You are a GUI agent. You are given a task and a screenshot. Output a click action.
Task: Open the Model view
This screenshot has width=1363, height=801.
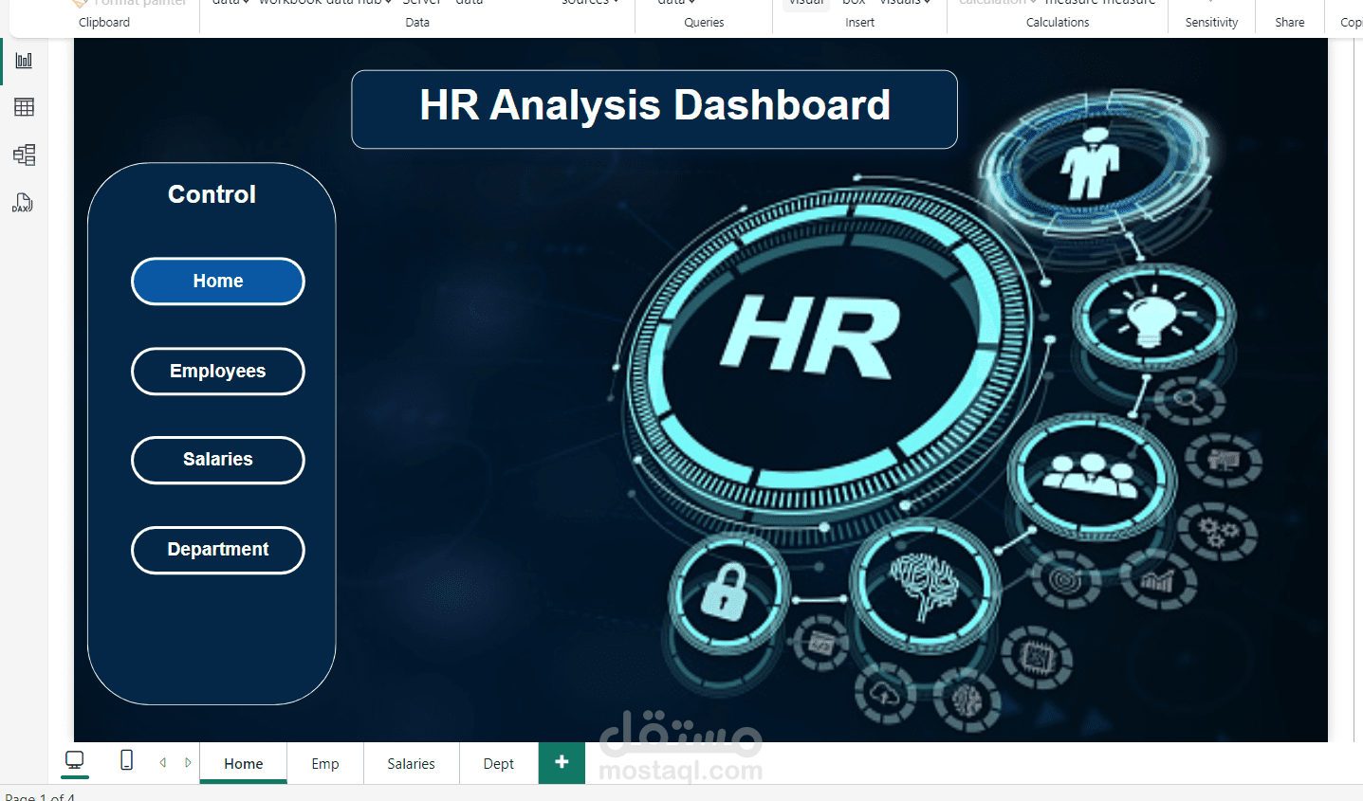tap(24, 155)
